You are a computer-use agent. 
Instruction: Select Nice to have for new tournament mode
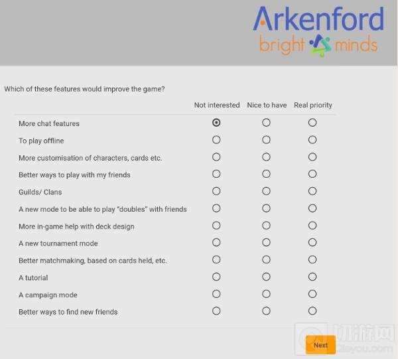pos(266,243)
